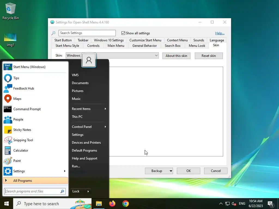This screenshot has height=209, width=279.
Task: Open the Help... link
Action: coord(220,33)
